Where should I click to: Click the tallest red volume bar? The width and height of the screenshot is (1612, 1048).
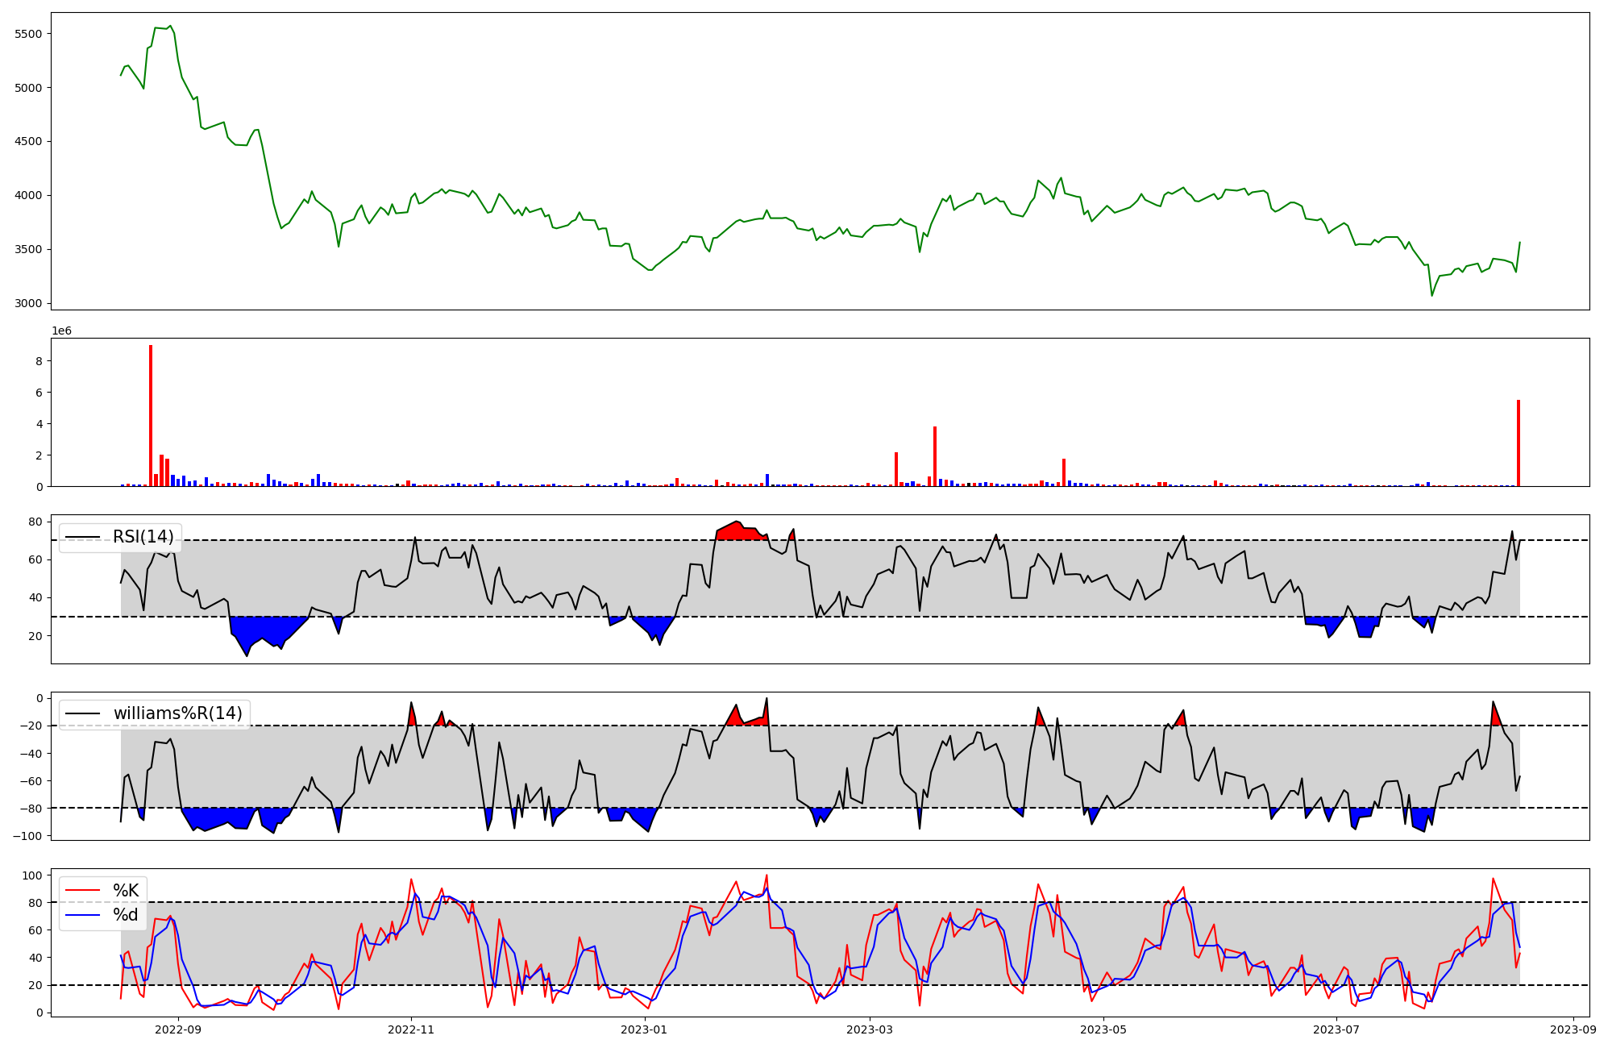(x=151, y=415)
